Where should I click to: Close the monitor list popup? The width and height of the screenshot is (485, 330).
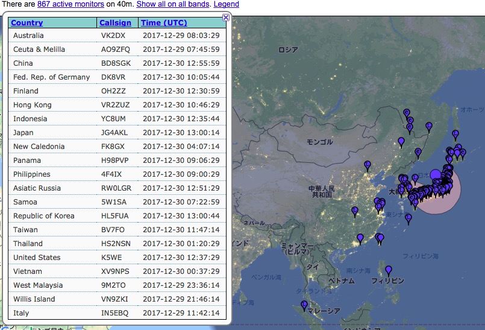pyautogui.click(x=226, y=17)
